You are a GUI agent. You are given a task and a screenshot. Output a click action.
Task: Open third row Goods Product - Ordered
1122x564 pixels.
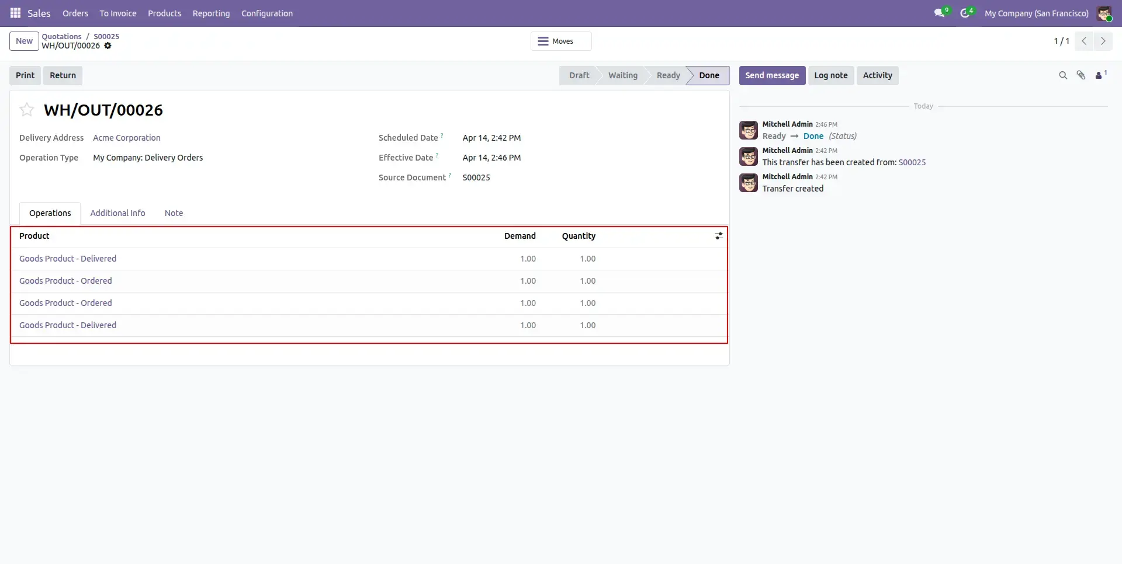[65, 303]
